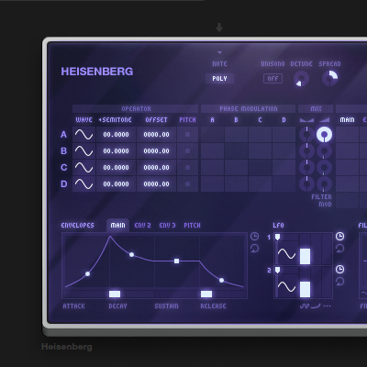This screenshot has width=367, height=367.
Task: Click the pan icon in the Mix header
Action: pos(306,120)
